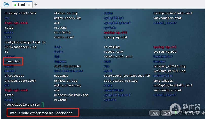Click the magnifier search icon in the command bar
Screen dimensions: 205x119
coord(192,113)
